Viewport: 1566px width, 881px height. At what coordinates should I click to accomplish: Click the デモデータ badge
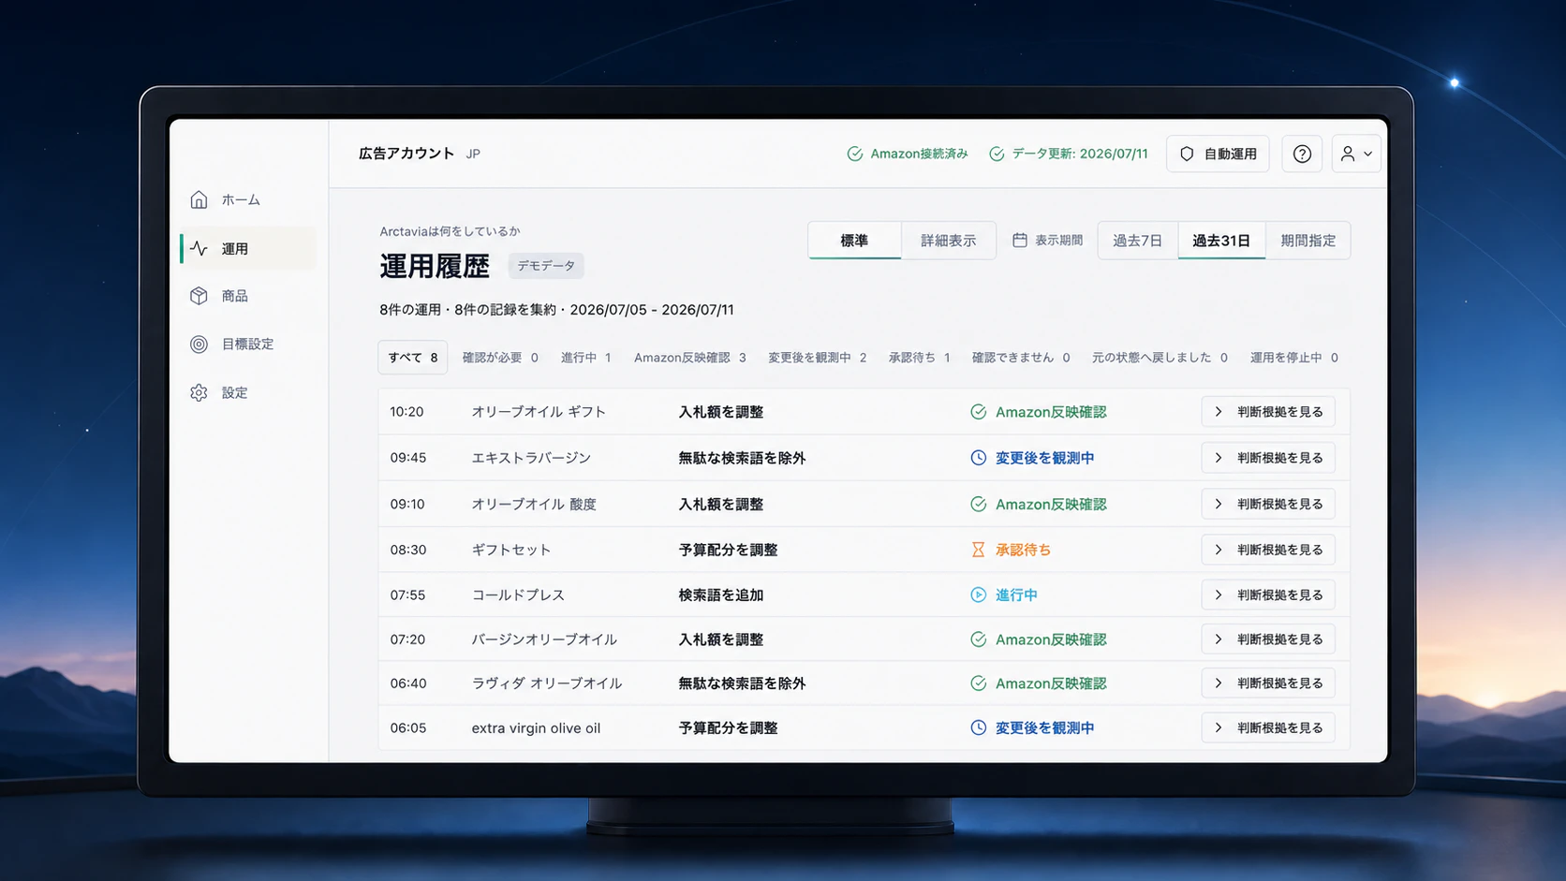546,266
